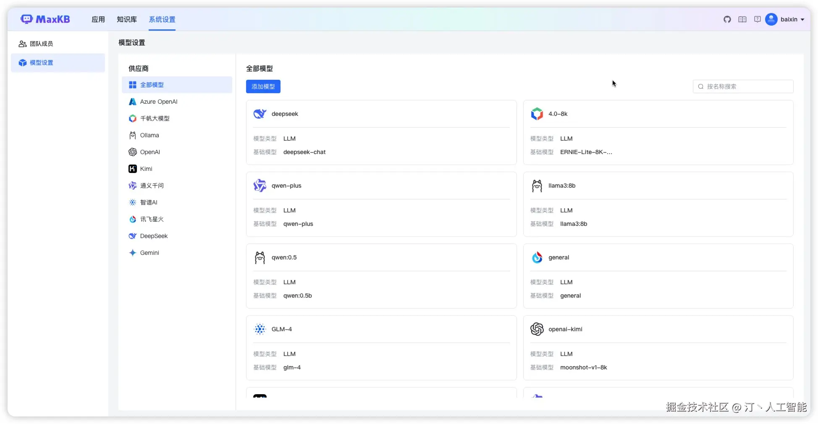This screenshot has width=818, height=424.
Task: Click the Azure OpenAI logo icon
Action: pos(133,102)
